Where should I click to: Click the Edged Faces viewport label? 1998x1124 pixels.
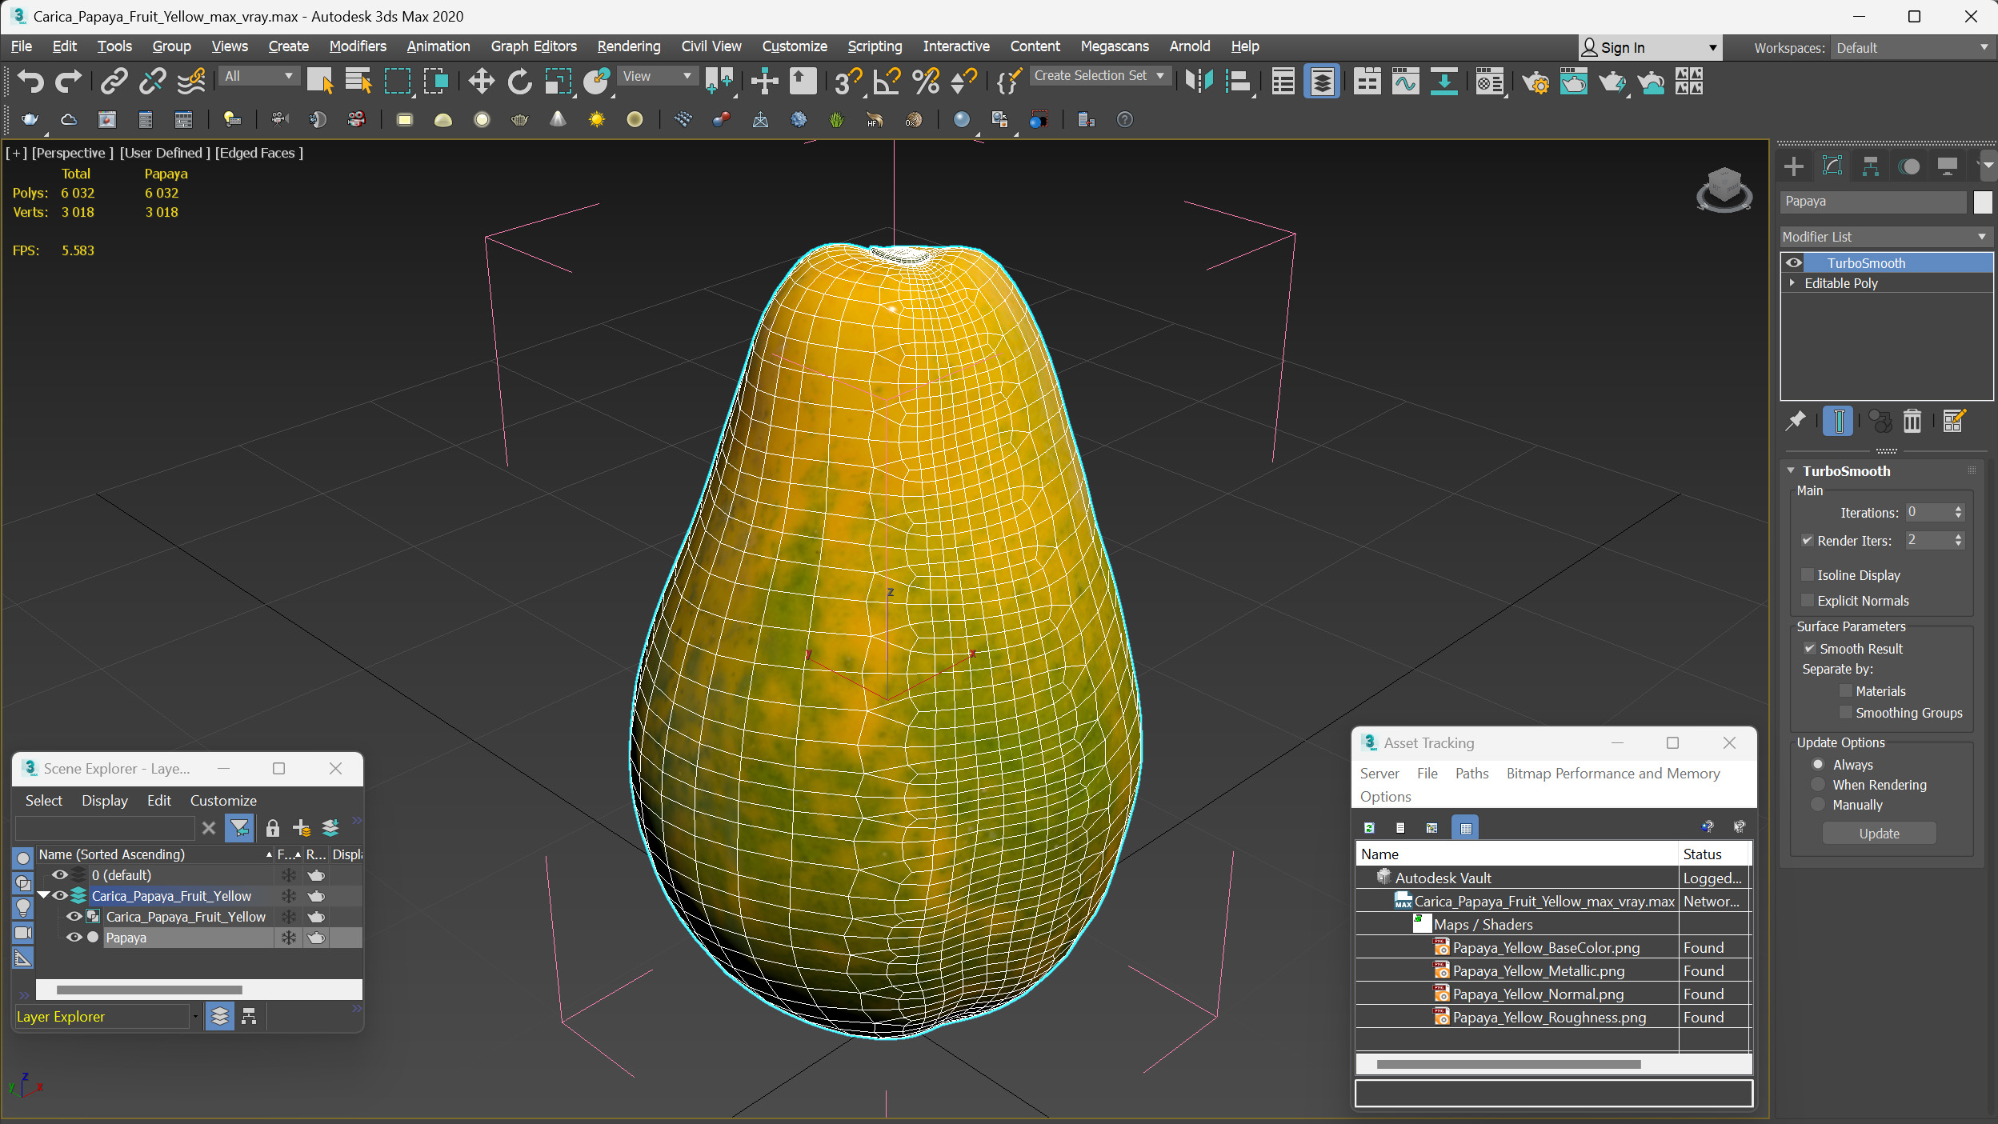tap(258, 153)
